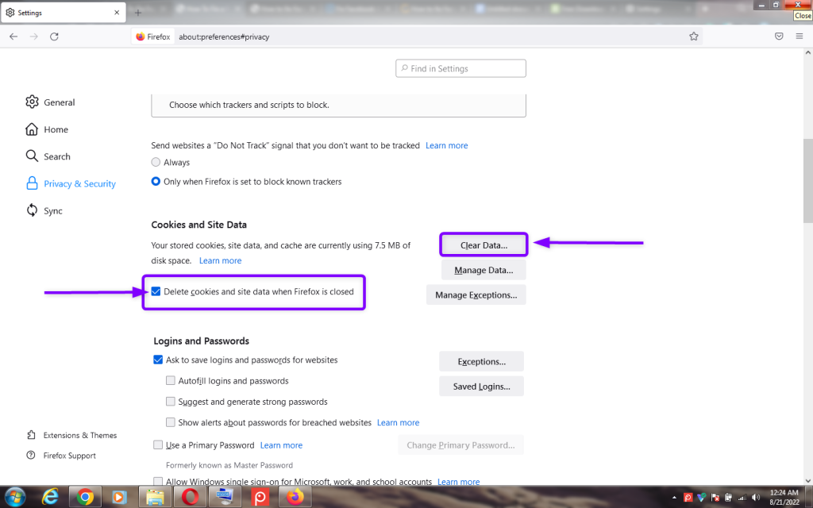Open the Home settings category
Viewport: 813px width, 508px height.
[47, 129]
